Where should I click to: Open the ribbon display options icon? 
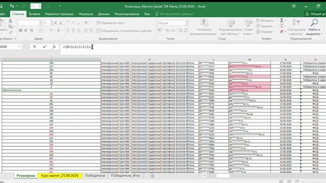[x=294, y=6]
